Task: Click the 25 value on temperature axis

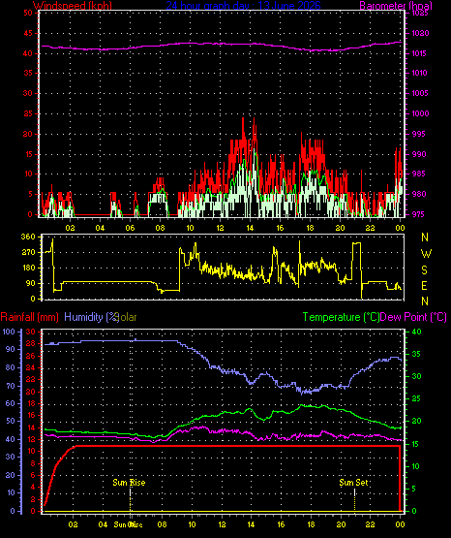Action: pos(416,398)
